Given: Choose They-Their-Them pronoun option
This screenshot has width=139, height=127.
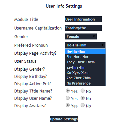Looking at the screenshot, I should point(85,62).
